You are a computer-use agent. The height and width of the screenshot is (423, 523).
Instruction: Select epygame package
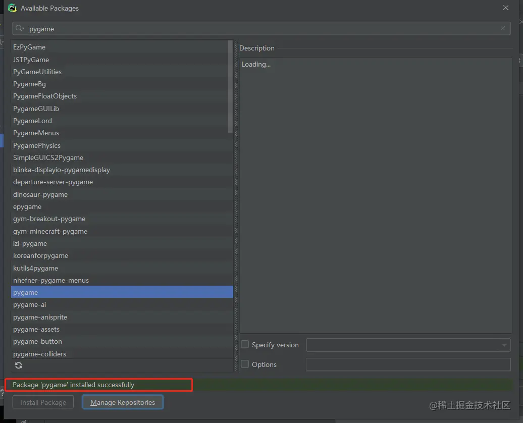[x=122, y=206]
